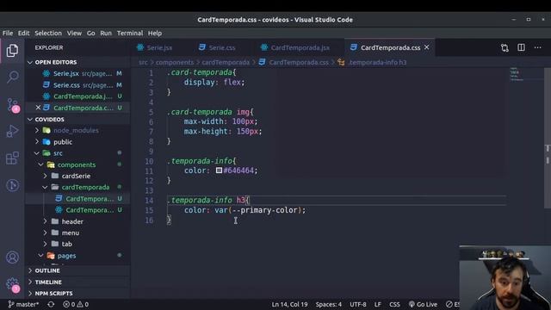Open the Explorer view in activity bar
The width and height of the screenshot is (551, 310).
coord(12,51)
